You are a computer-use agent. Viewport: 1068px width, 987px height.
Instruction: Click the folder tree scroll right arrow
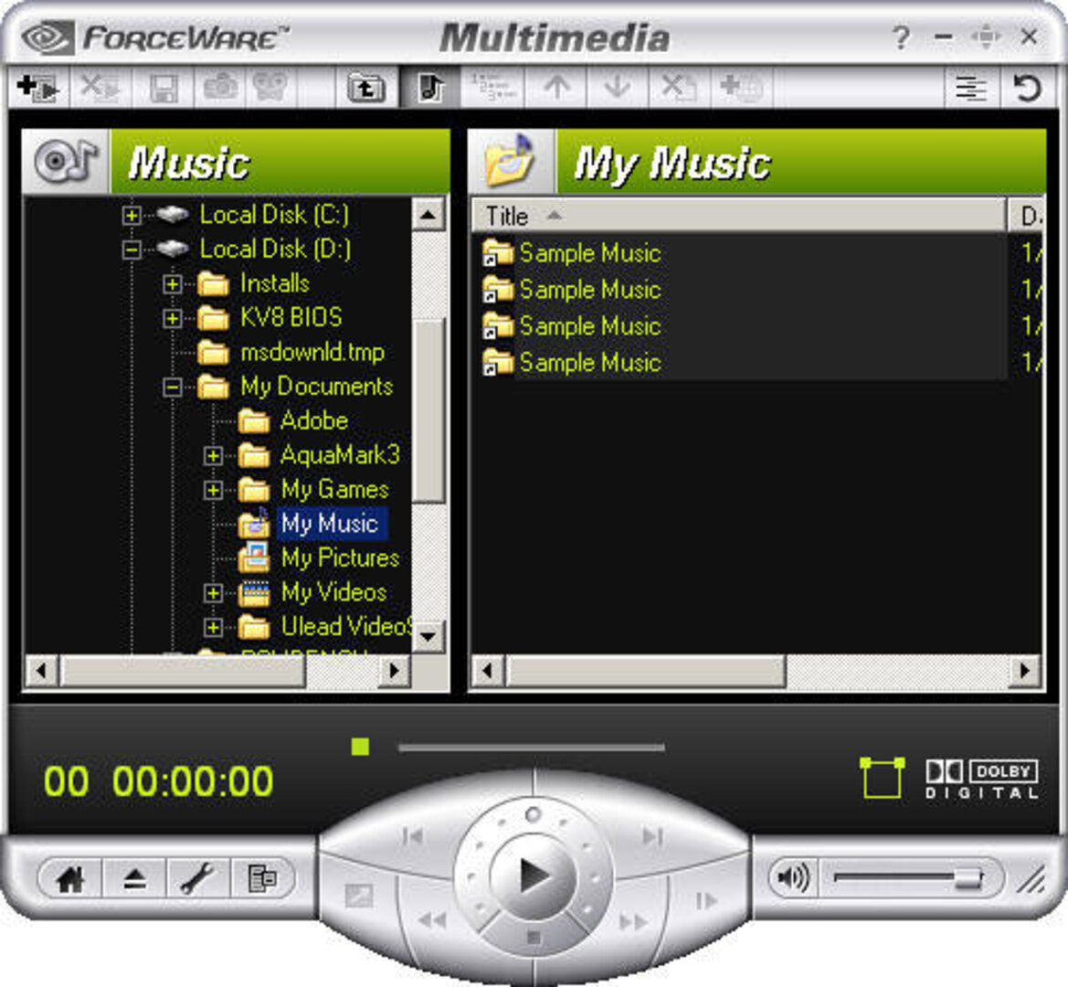394,670
